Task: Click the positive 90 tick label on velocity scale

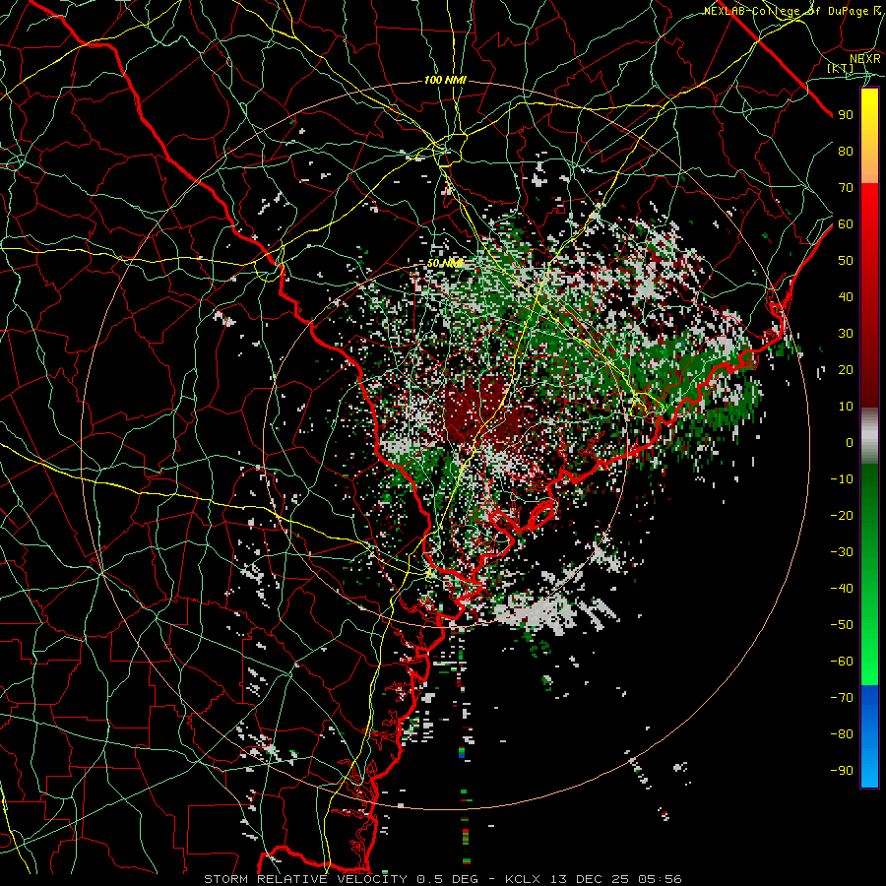Action: (x=846, y=115)
